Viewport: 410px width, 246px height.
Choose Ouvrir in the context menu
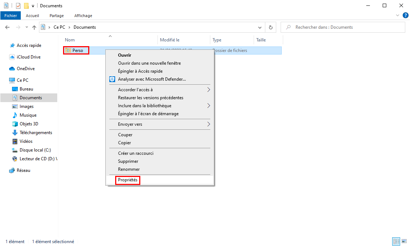160,55
